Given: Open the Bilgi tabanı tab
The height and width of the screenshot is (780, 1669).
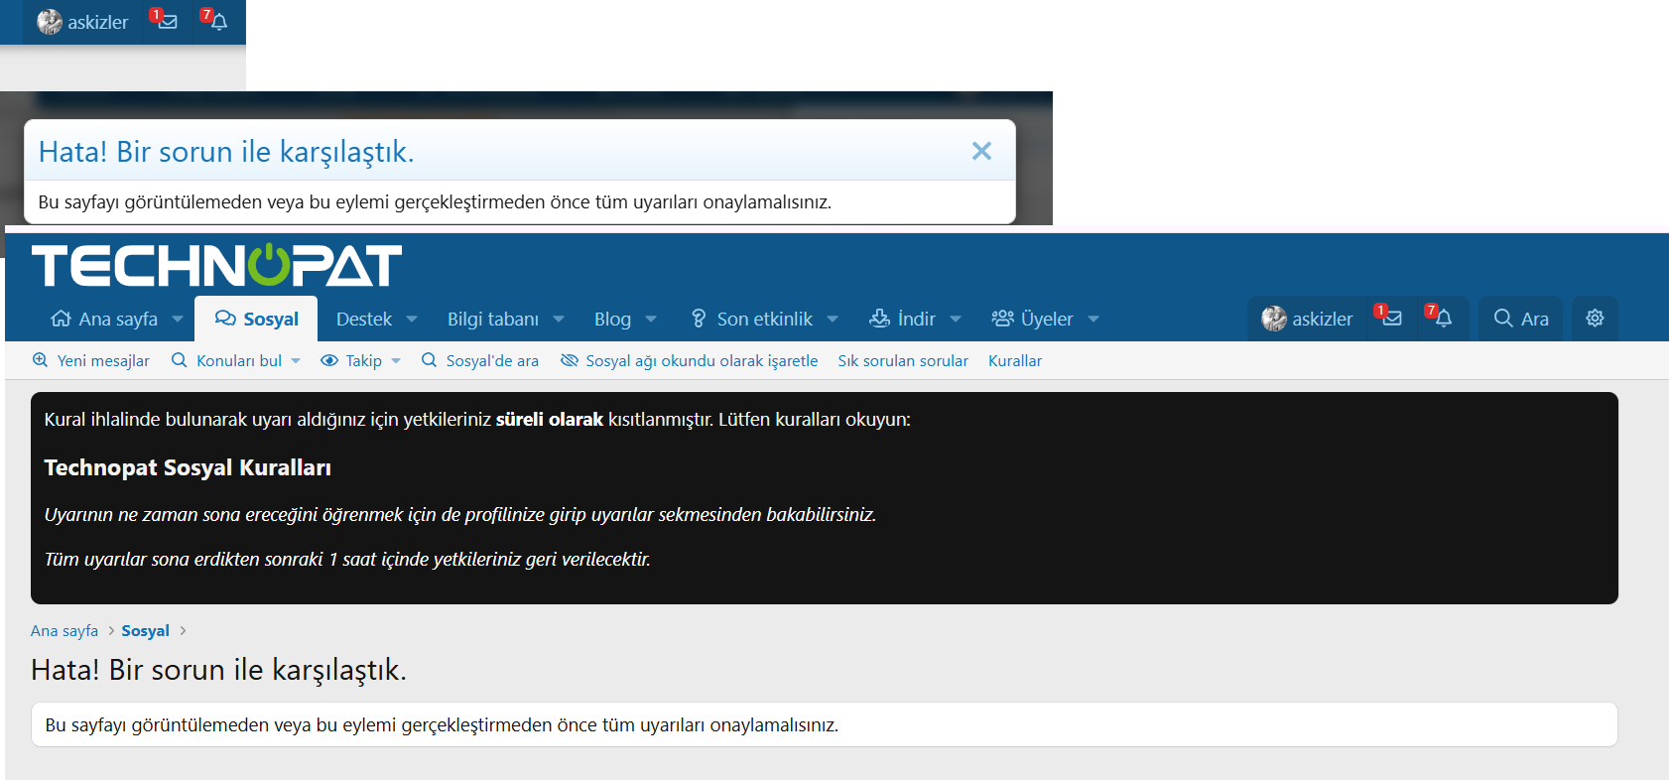Looking at the screenshot, I should 493,319.
